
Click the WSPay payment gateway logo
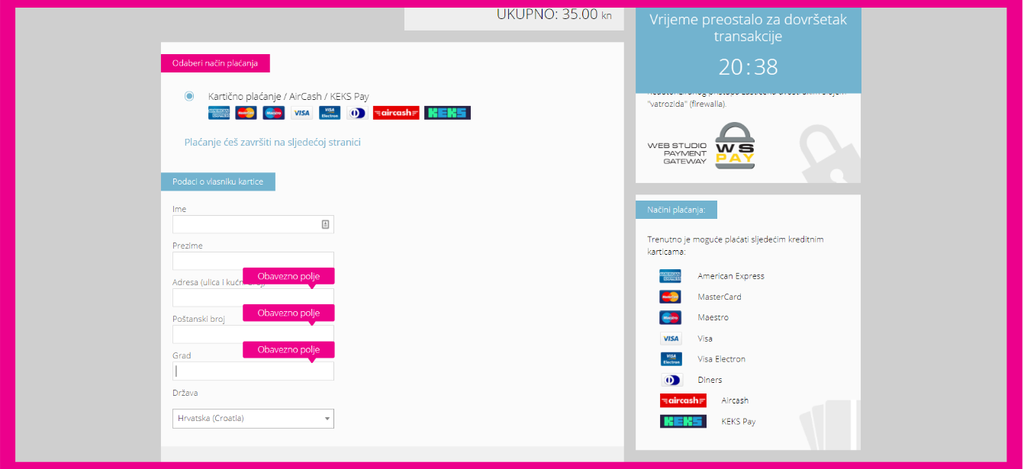734,146
